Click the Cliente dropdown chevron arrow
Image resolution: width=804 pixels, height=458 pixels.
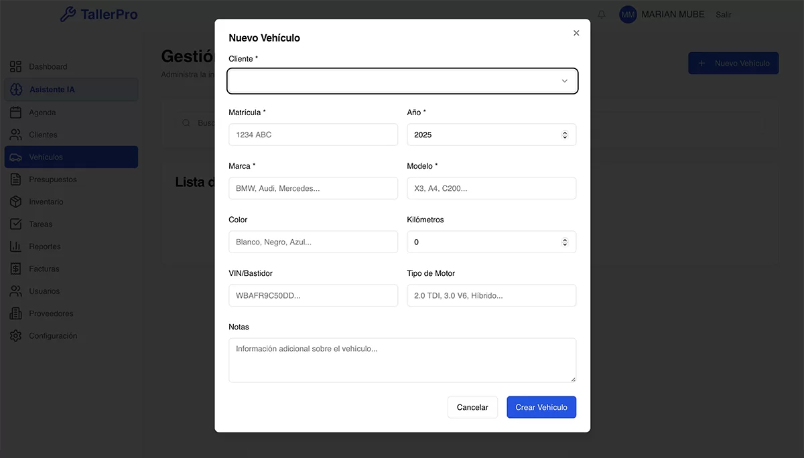pos(565,81)
